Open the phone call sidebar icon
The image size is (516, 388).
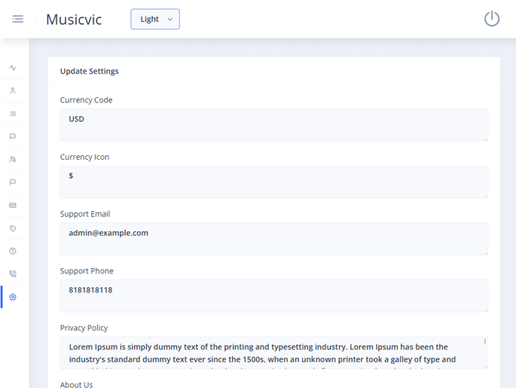point(13,274)
